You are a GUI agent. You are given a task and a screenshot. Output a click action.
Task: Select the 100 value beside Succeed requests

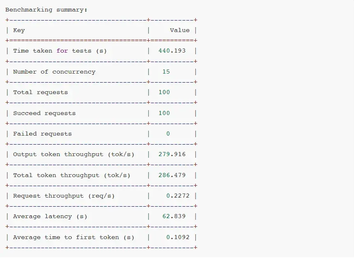tap(164, 113)
